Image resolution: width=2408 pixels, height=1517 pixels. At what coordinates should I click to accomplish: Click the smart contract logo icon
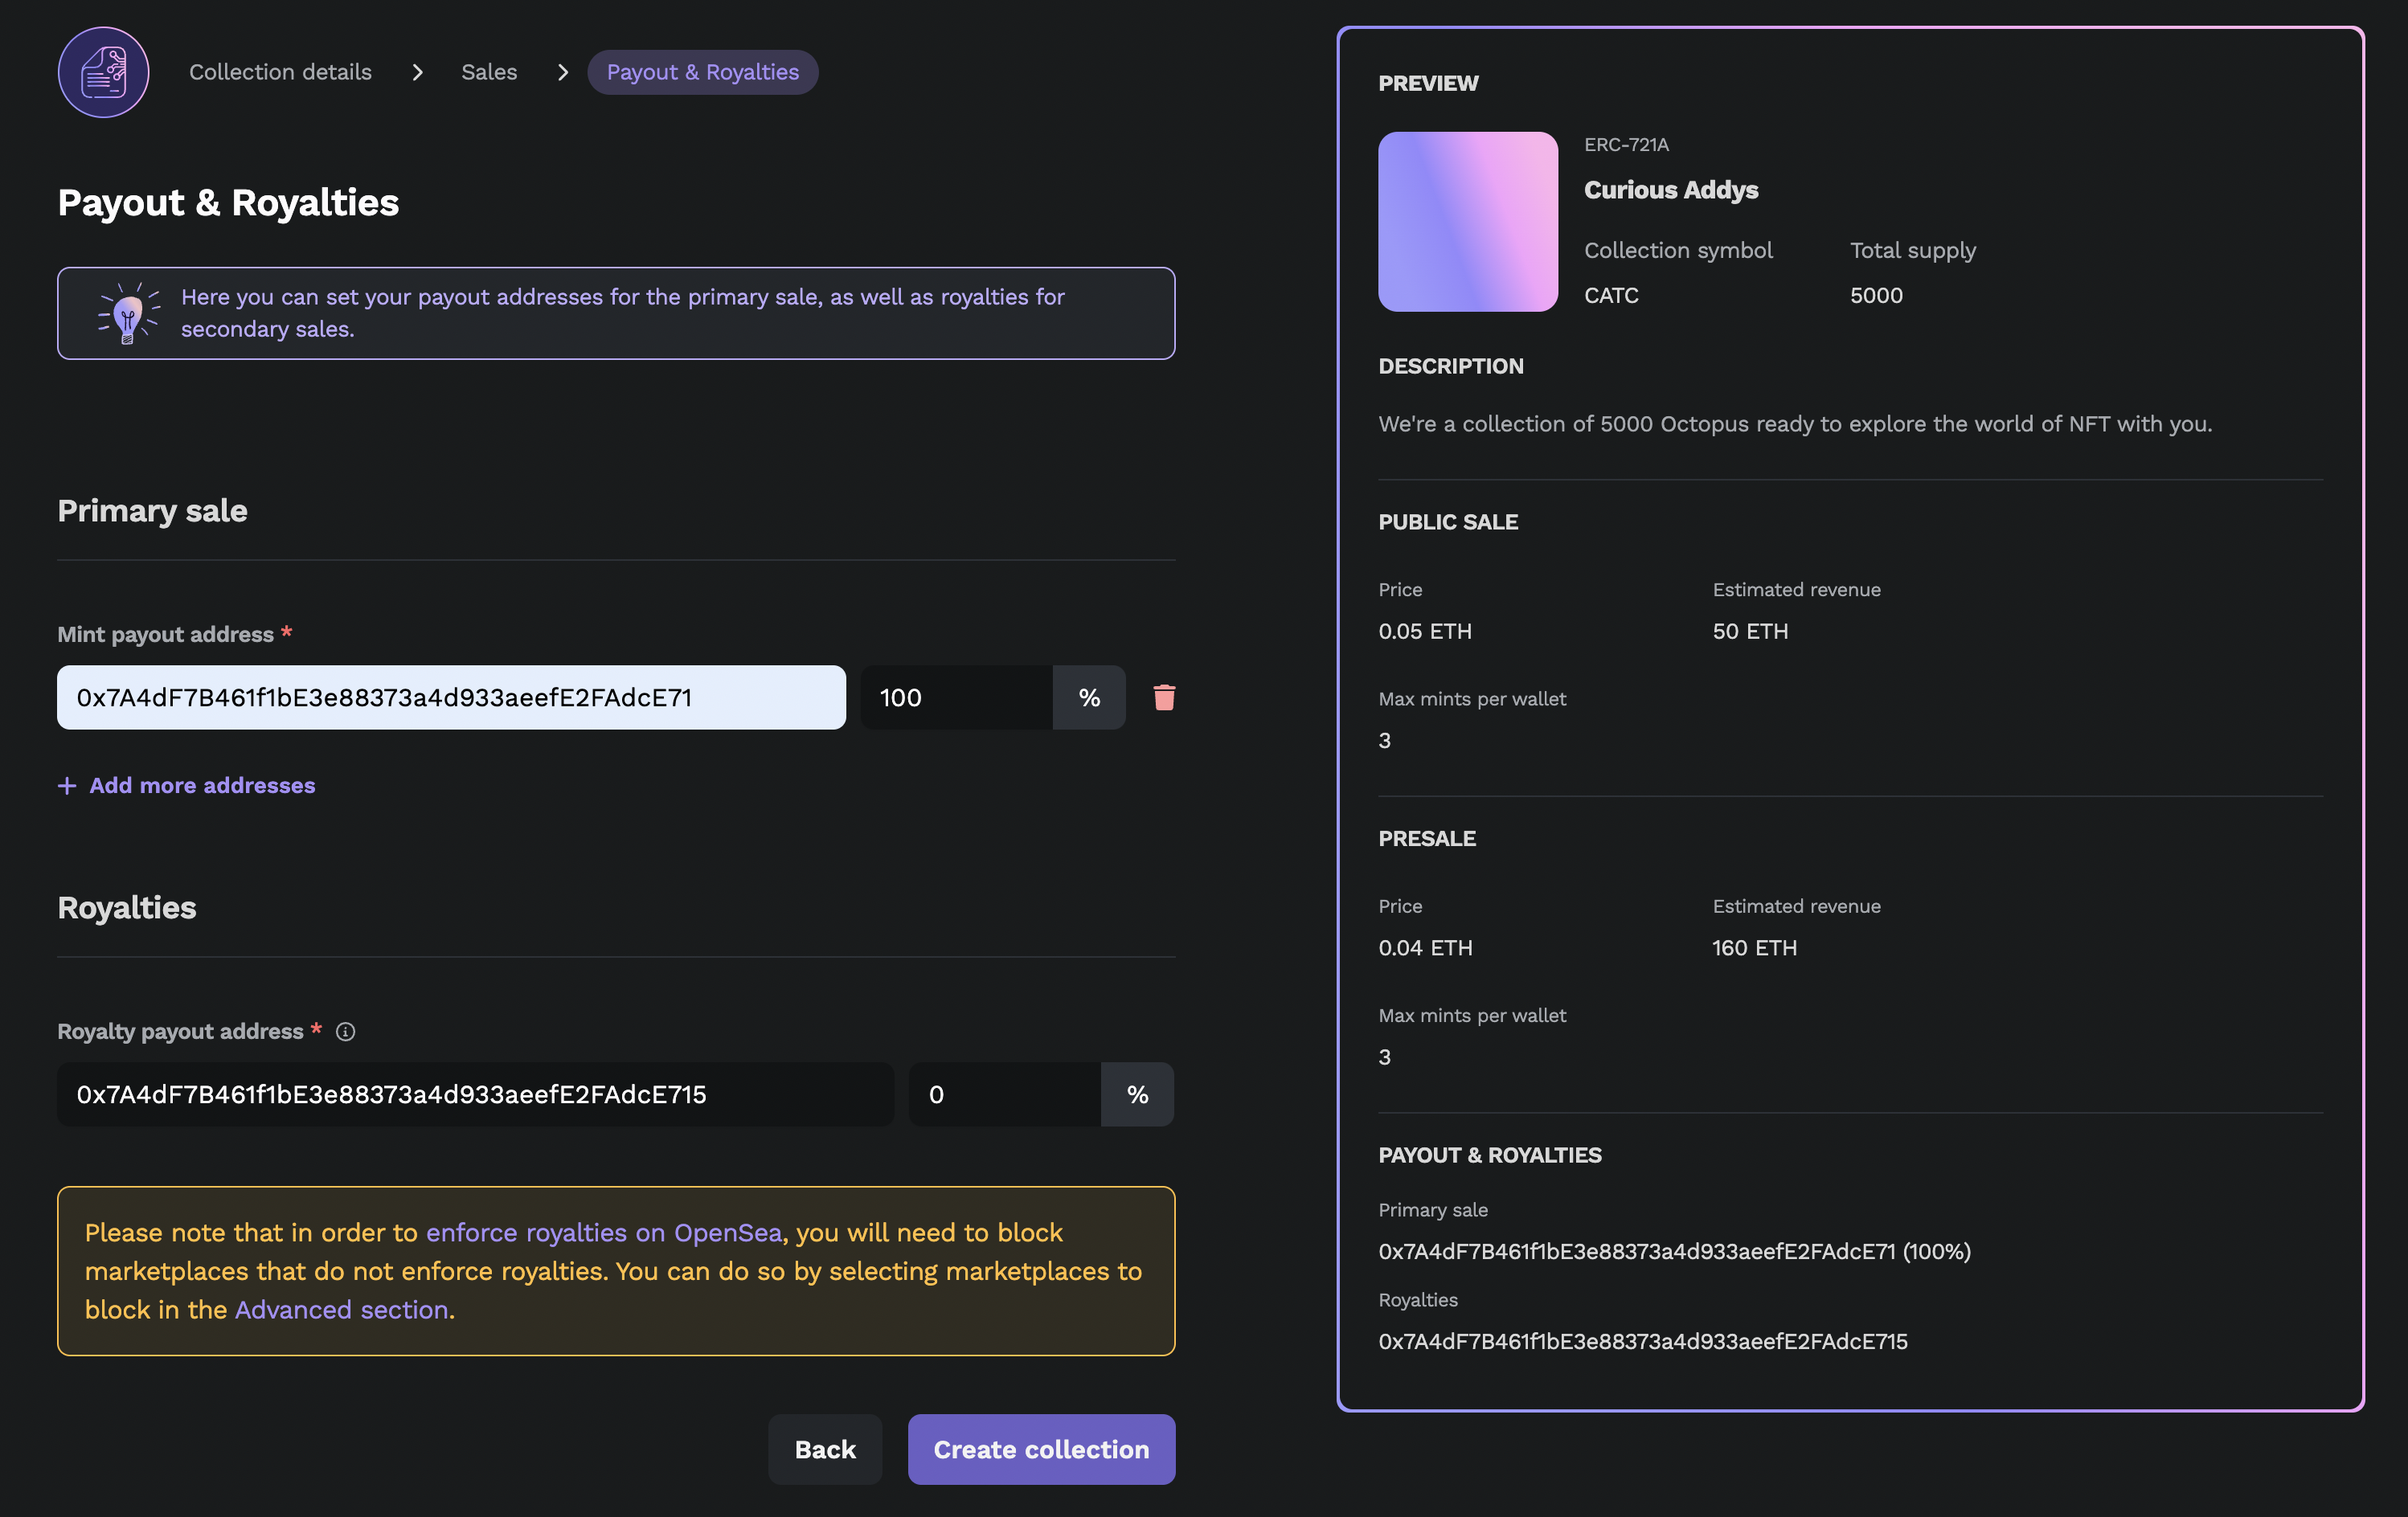point(103,72)
